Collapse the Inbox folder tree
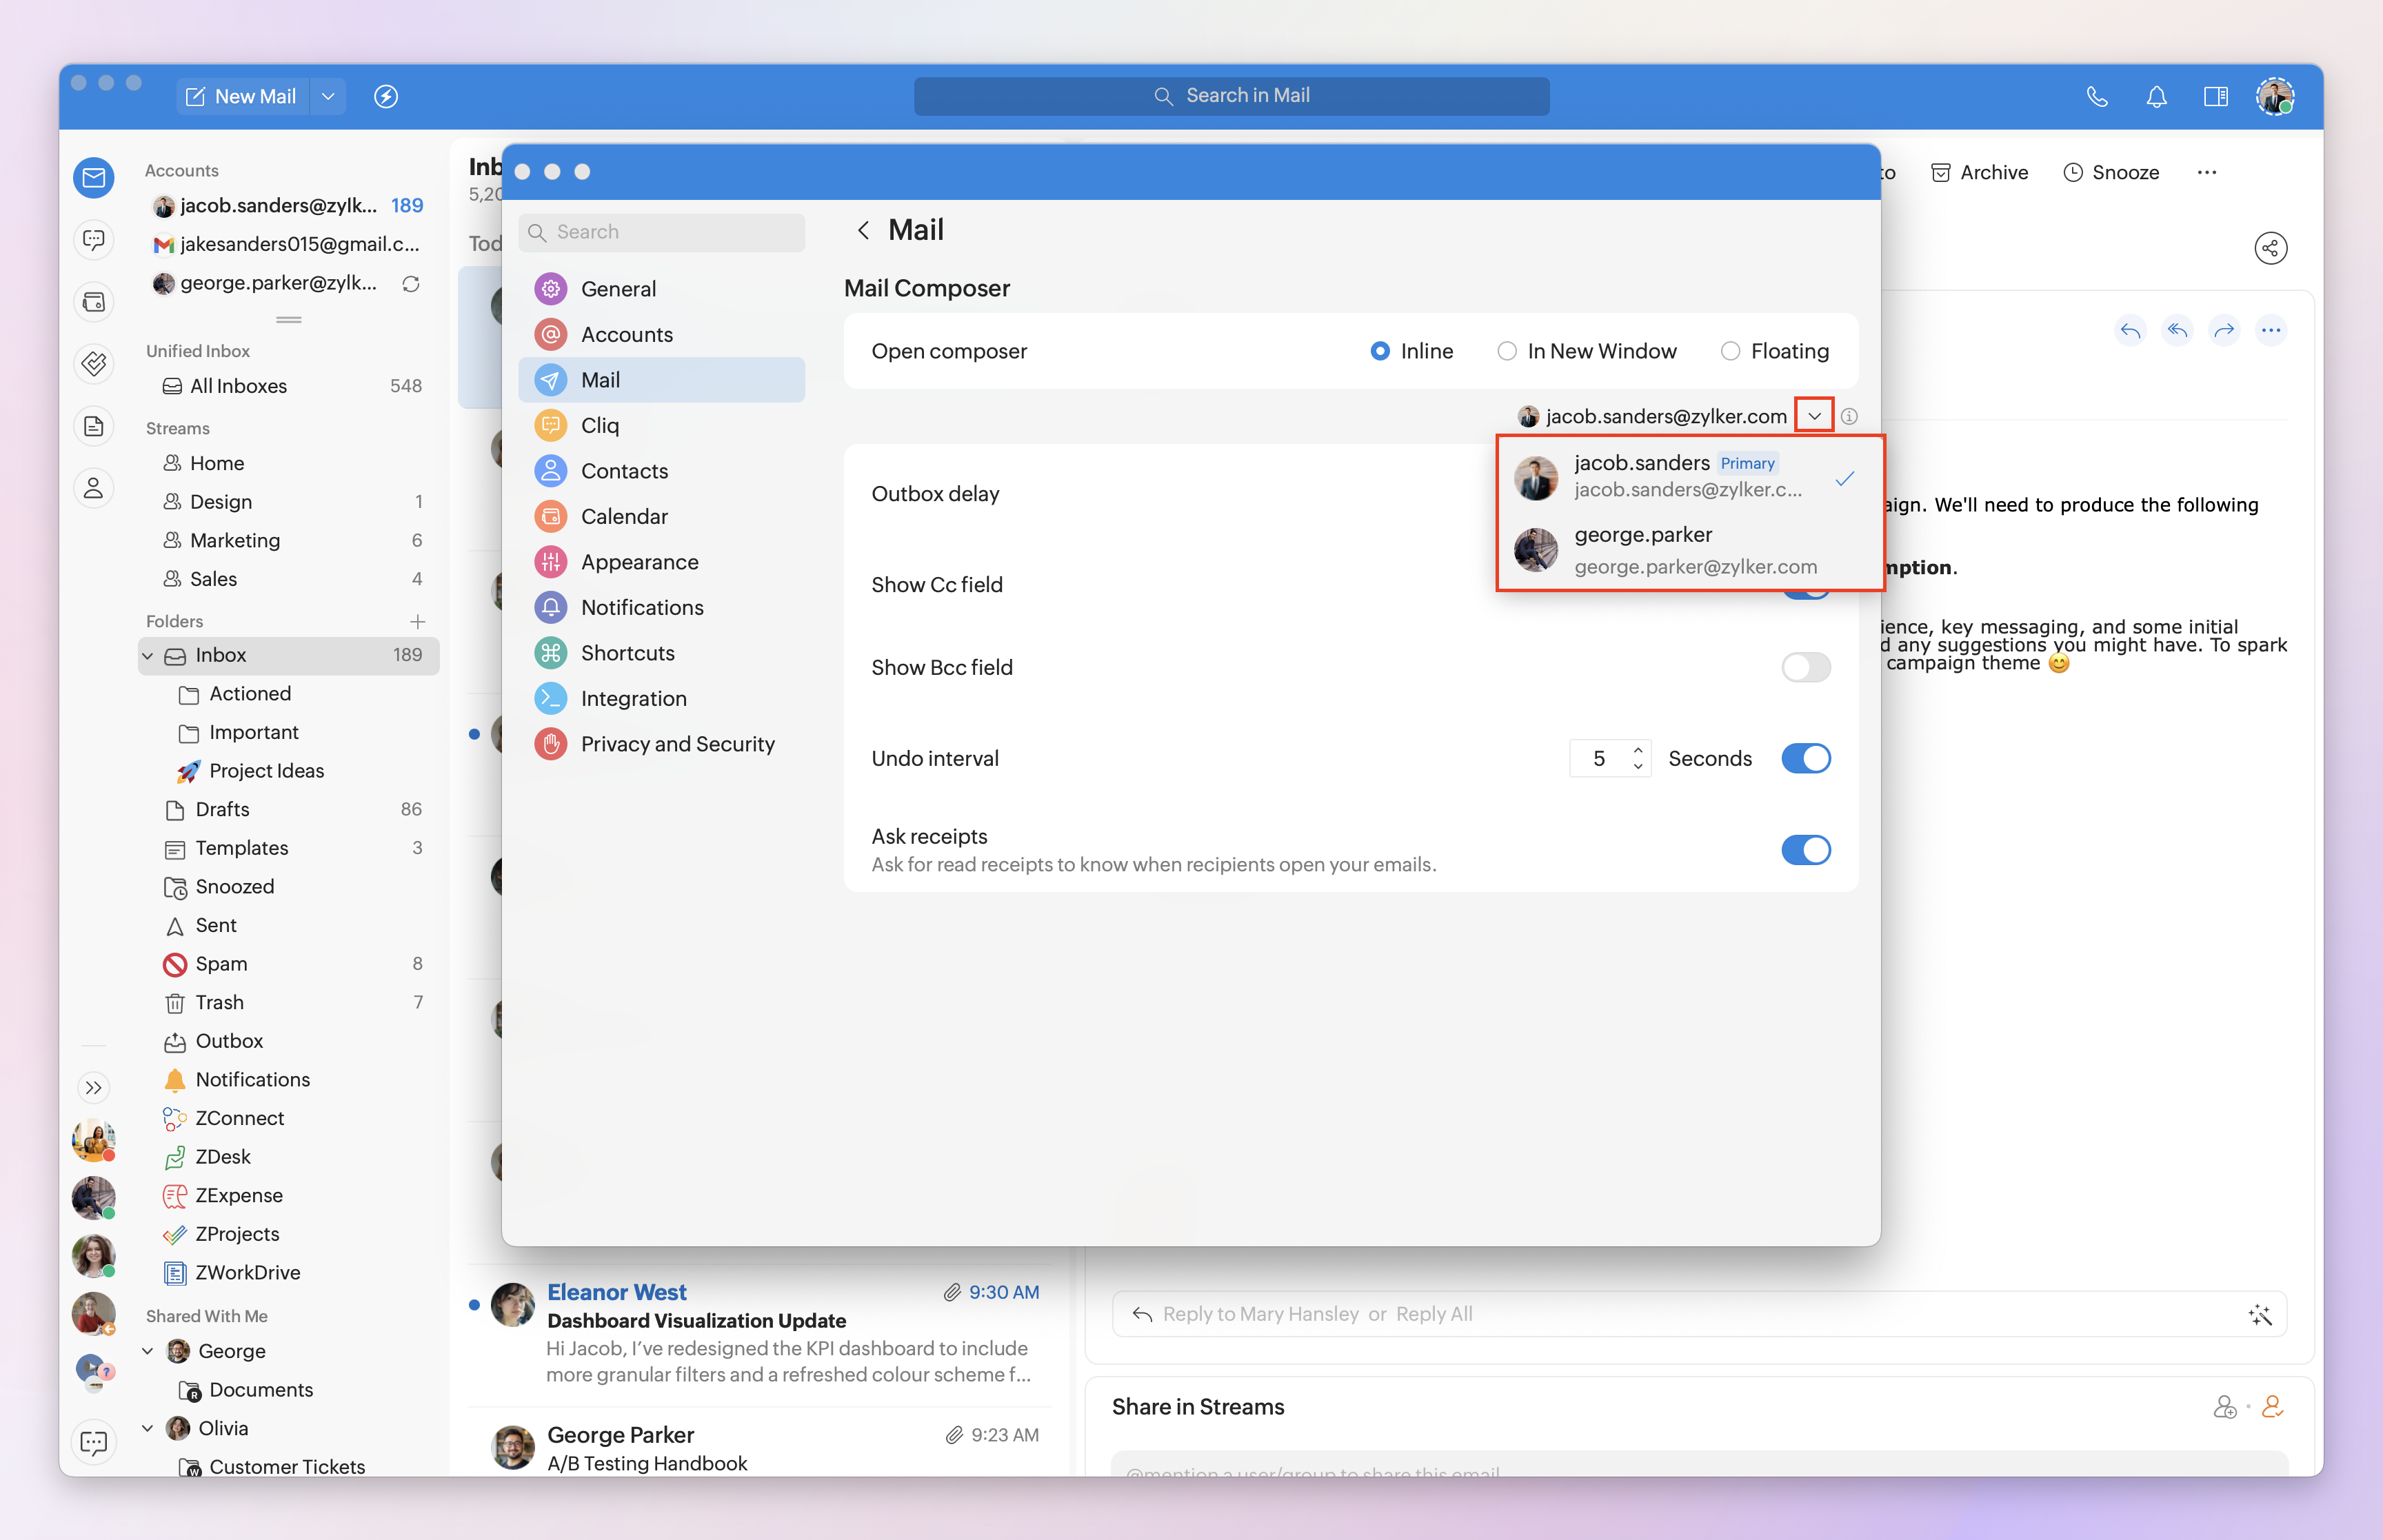This screenshot has height=1540, width=2383. coord(148,655)
